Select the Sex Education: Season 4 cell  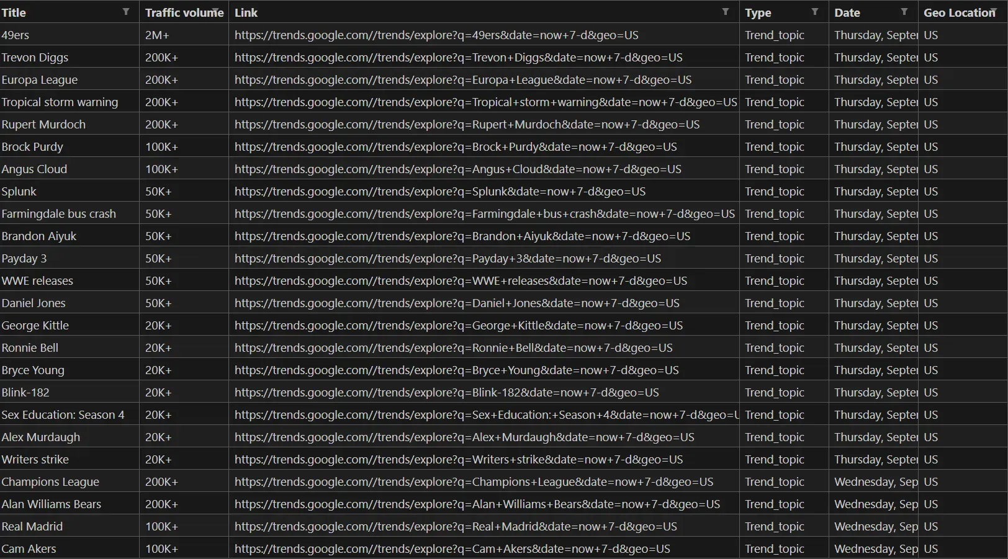point(63,415)
